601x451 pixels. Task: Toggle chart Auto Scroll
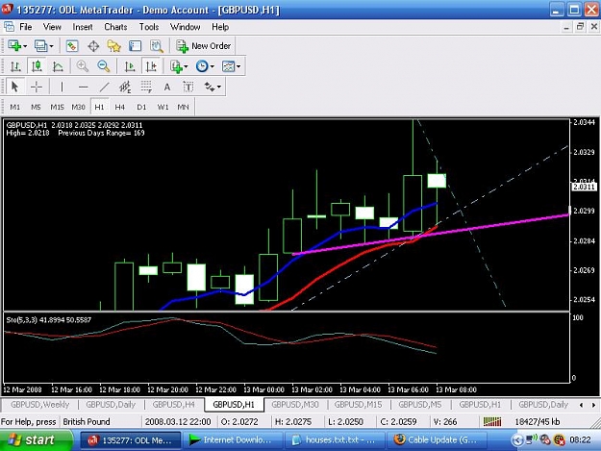pyautogui.click(x=130, y=66)
